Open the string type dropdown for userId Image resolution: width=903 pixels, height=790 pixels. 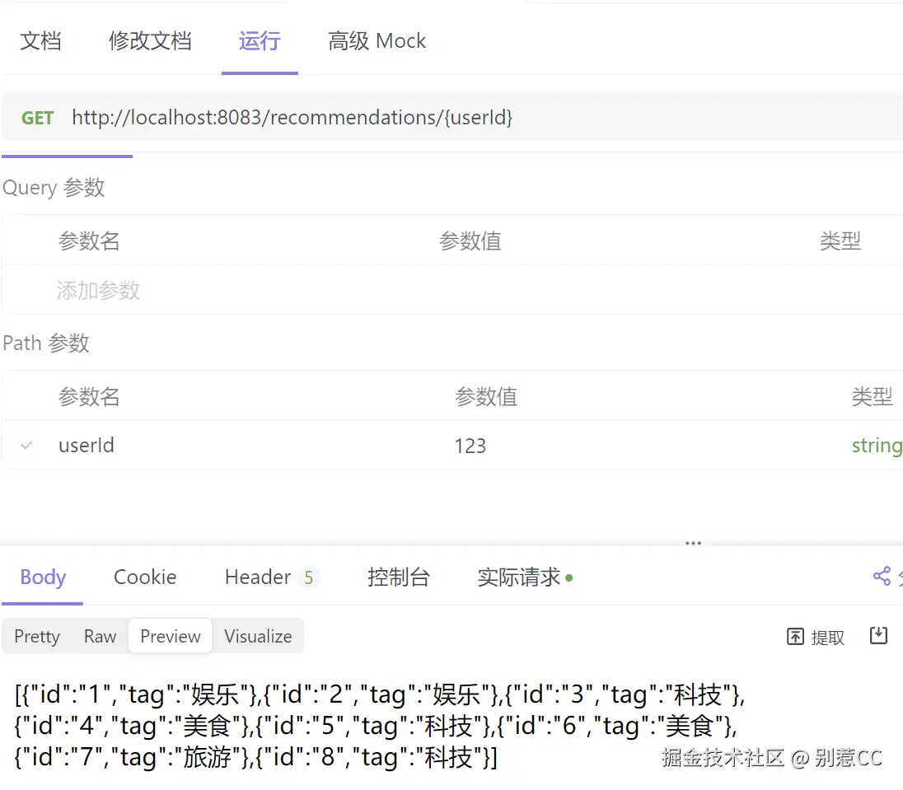pos(877,445)
